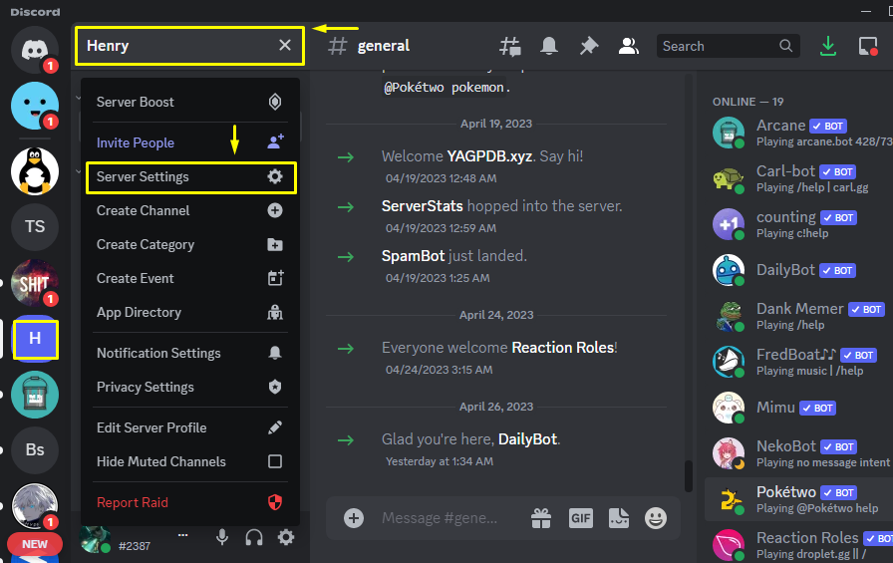Select Server Boost menu item

click(x=190, y=102)
